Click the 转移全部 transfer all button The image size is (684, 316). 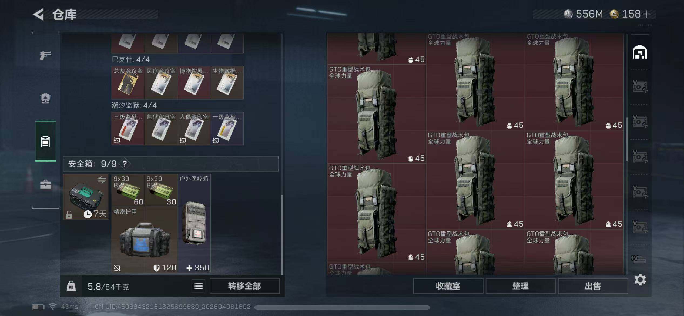244,286
